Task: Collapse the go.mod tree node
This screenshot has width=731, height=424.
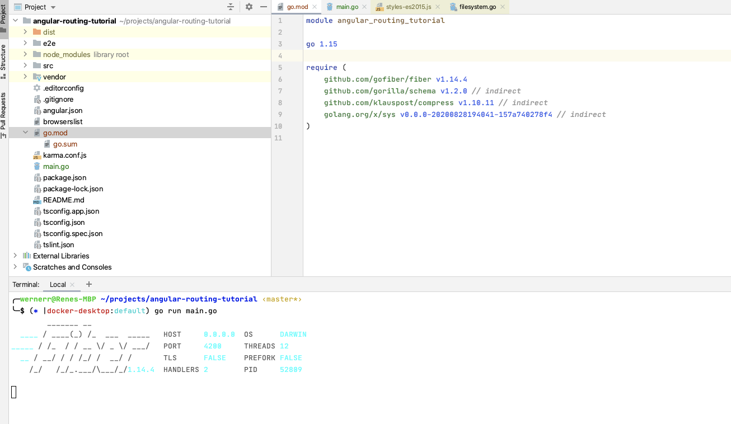Action: tap(25, 133)
